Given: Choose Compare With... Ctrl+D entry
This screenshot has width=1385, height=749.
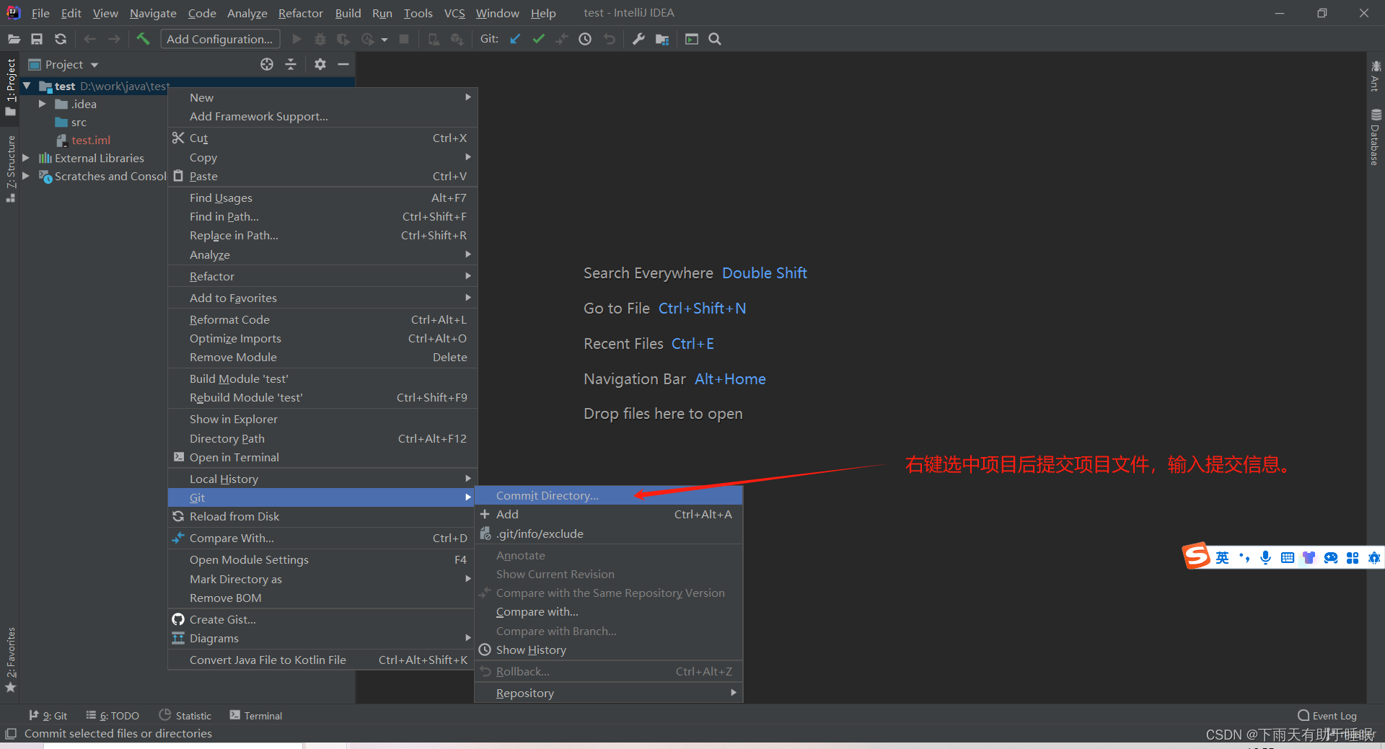Looking at the screenshot, I should (x=322, y=538).
